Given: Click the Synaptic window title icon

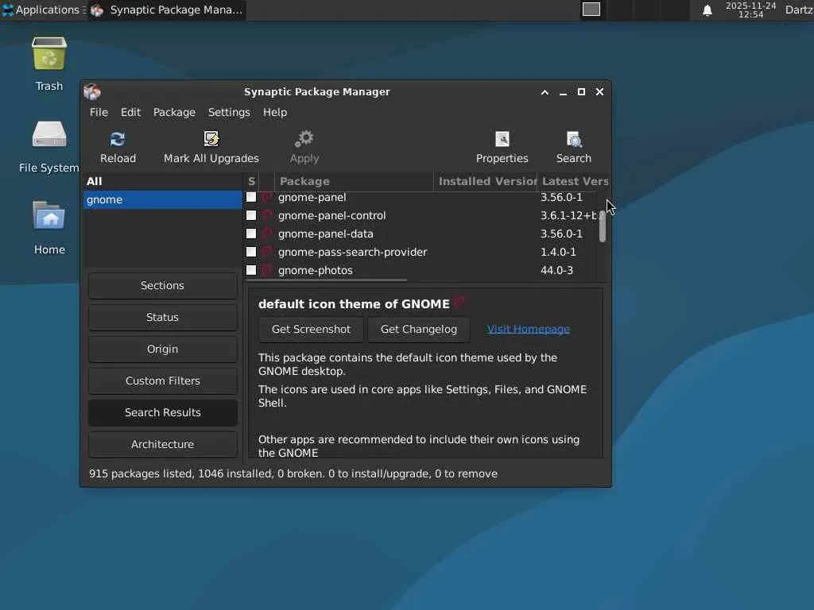Looking at the screenshot, I should (x=92, y=92).
